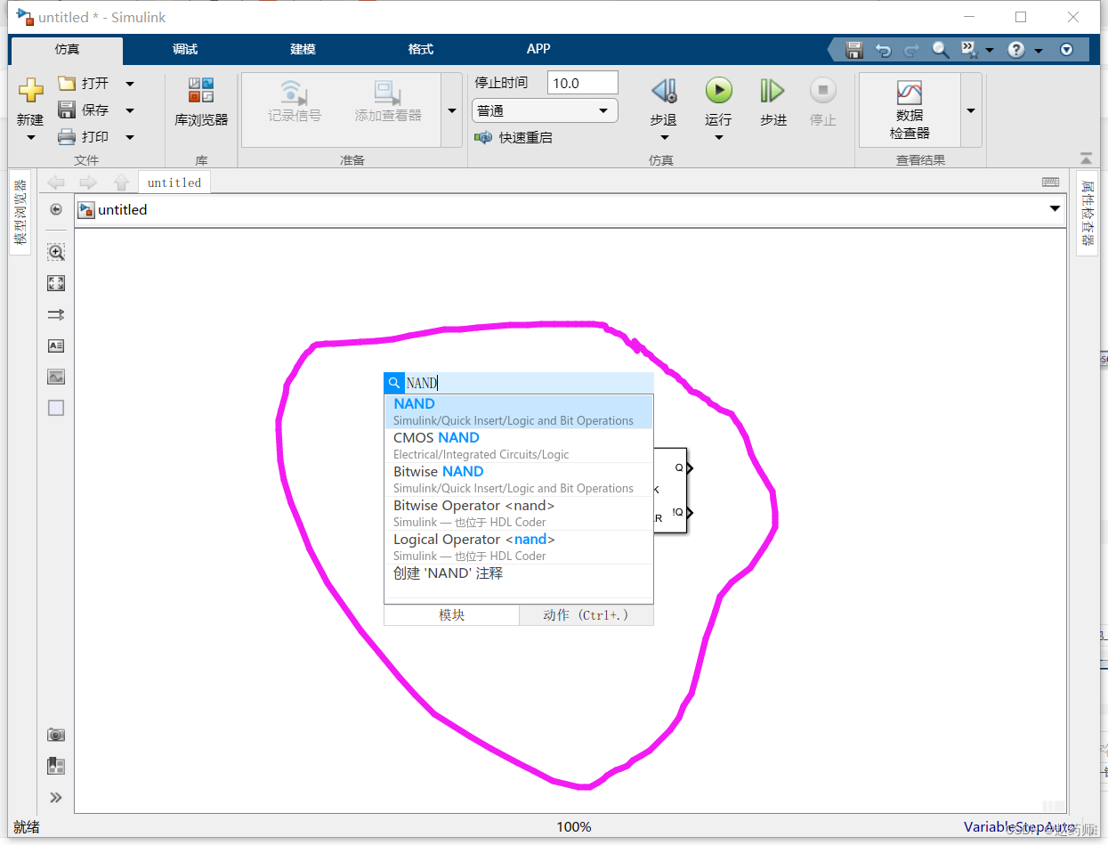Click the NAND search input field
This screenshot has height=845, width=1108.
pyautogui.click(x=529, y=383)
